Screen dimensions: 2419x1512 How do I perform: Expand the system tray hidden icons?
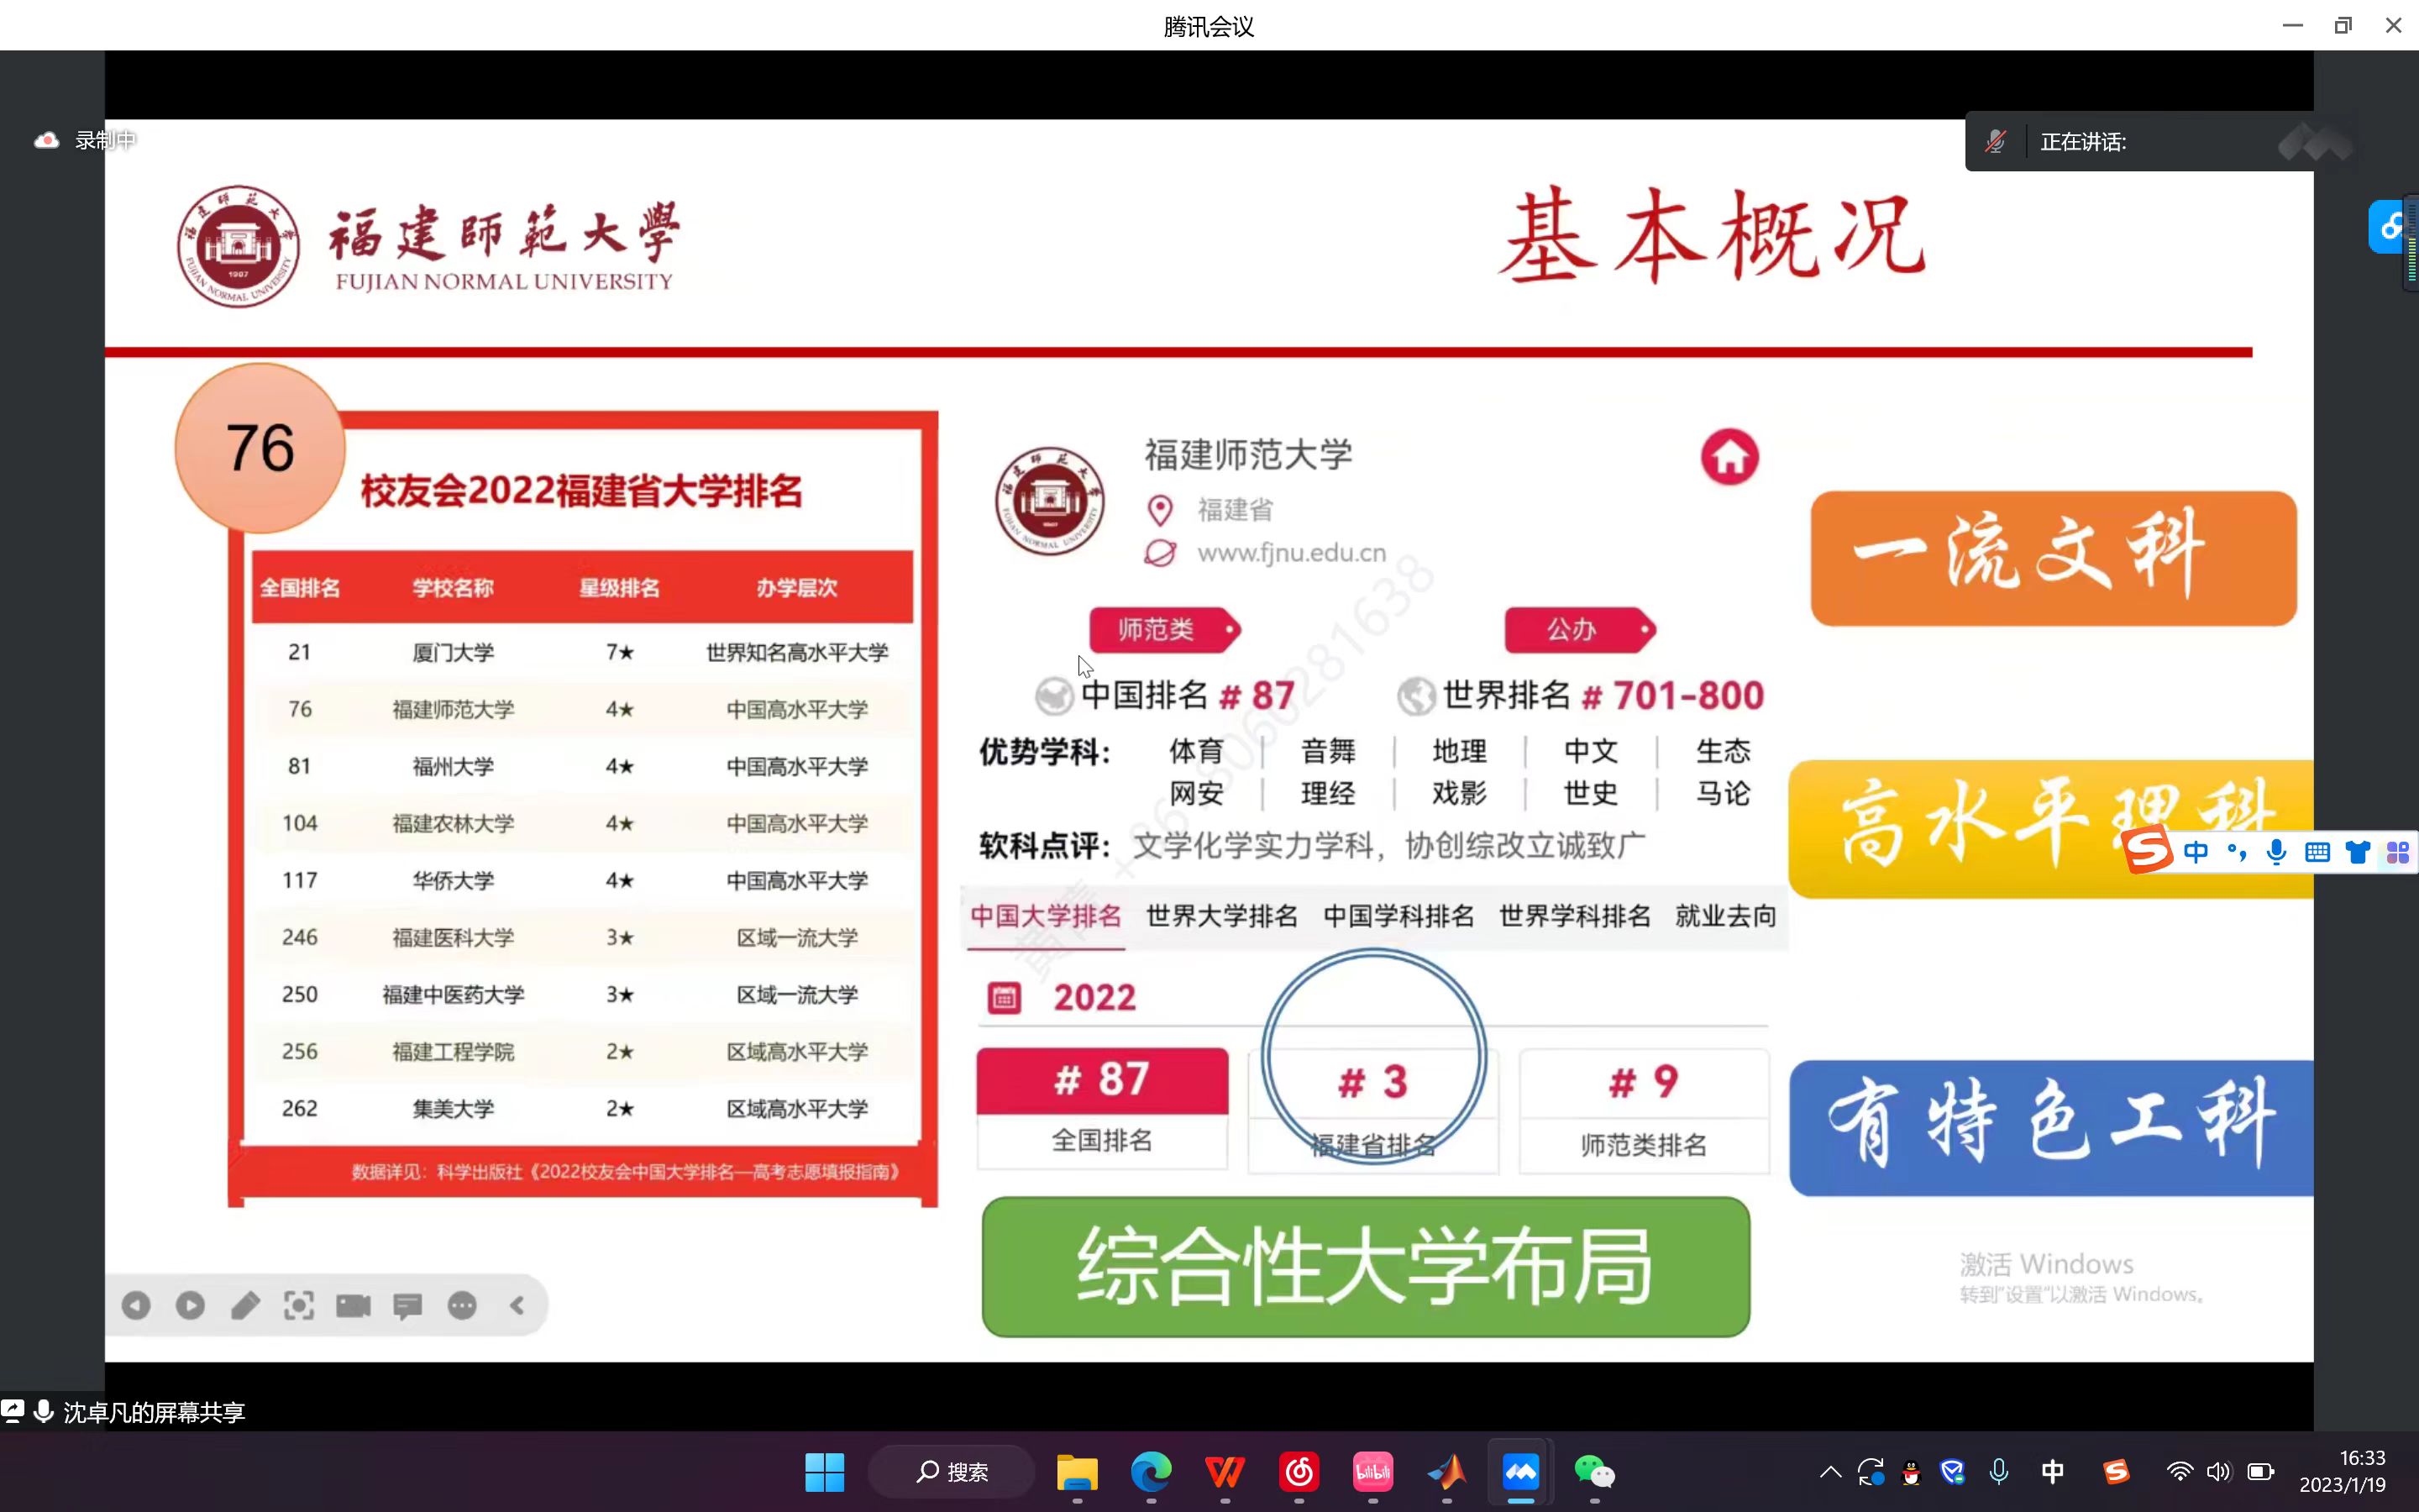1830,1472
